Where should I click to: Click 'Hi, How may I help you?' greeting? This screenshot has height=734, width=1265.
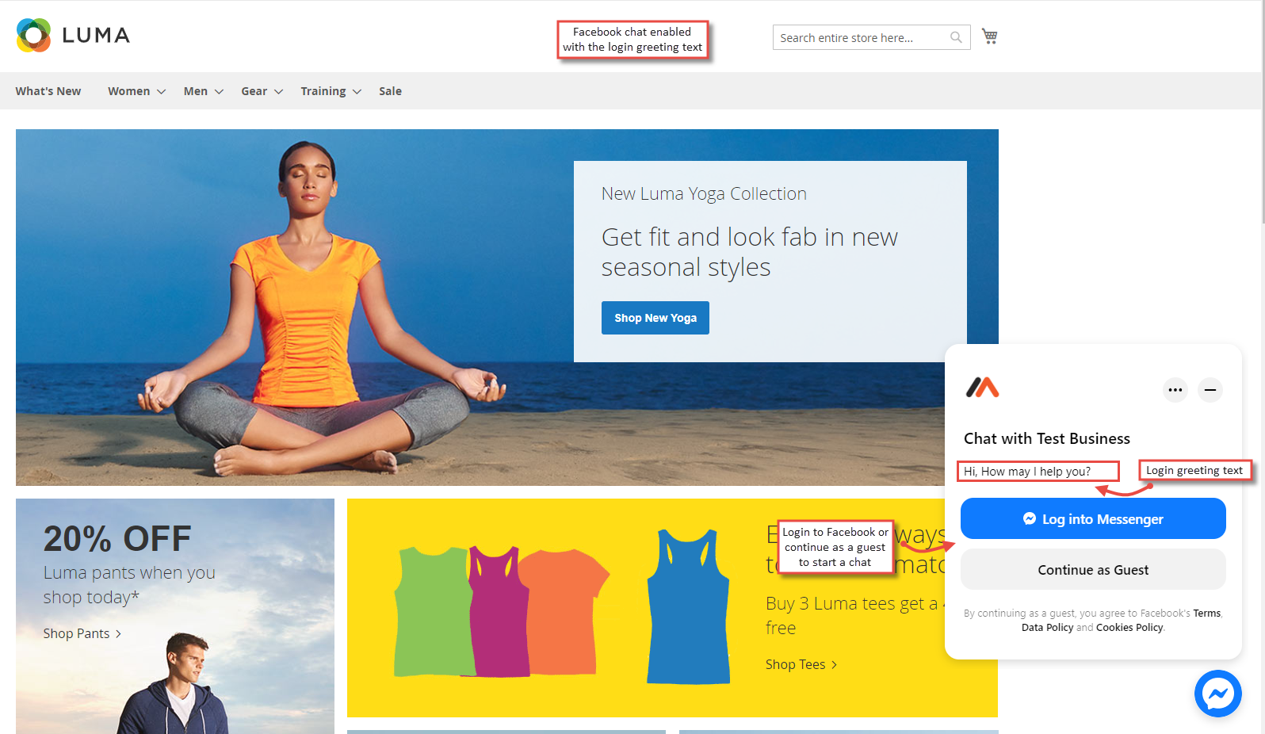pyautogui.click(x=1027, y=472)
